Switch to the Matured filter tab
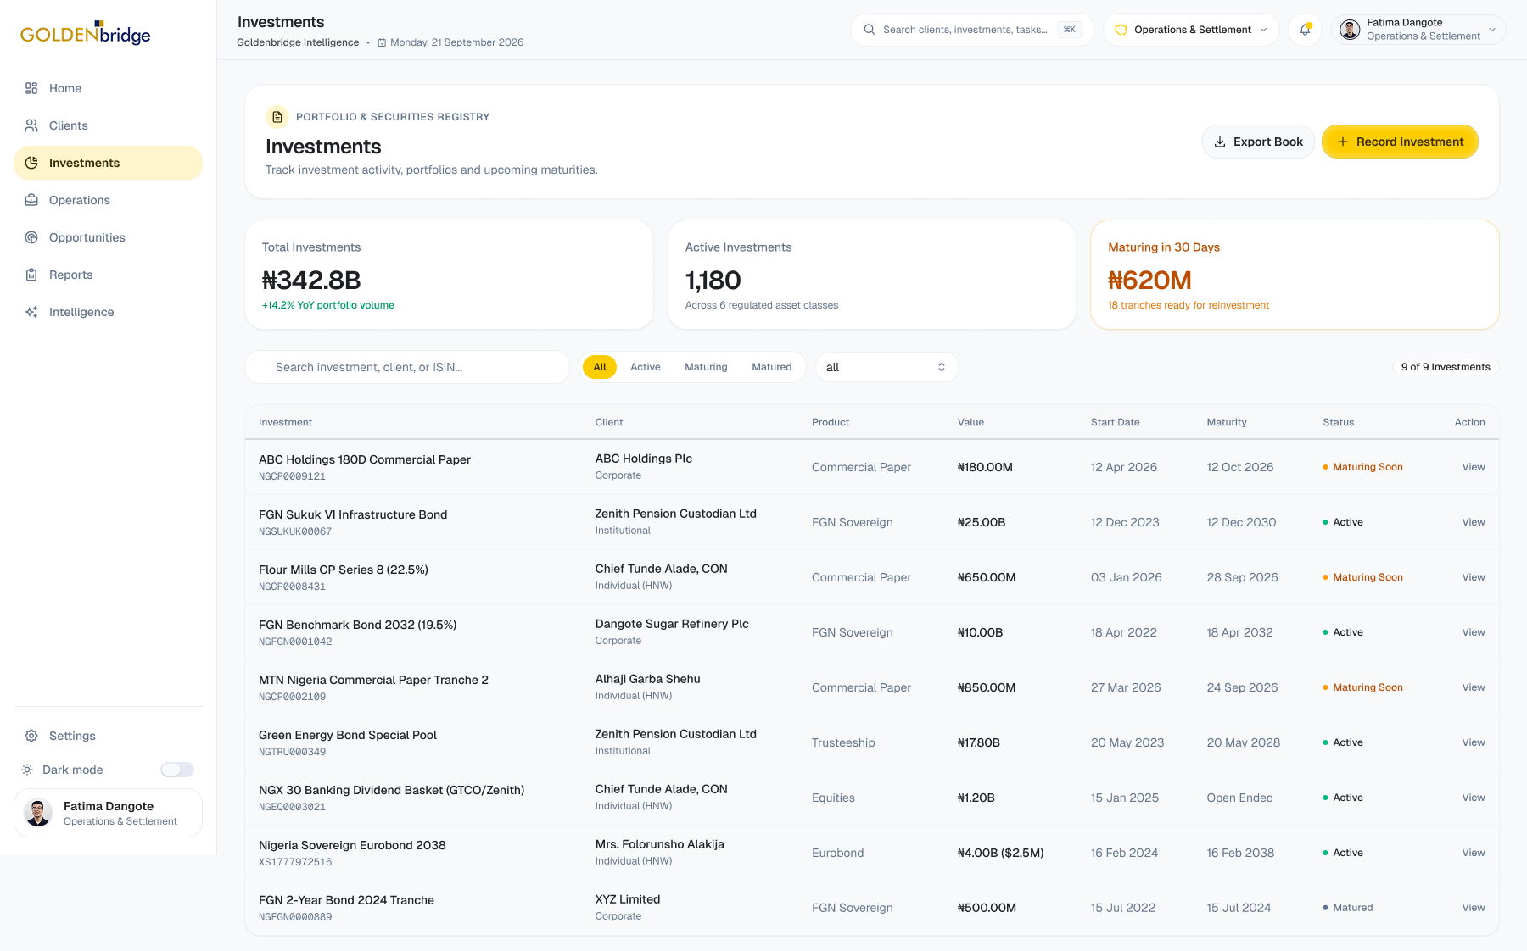The height and width of the screenshot is (951, 1527). point(771,367)
